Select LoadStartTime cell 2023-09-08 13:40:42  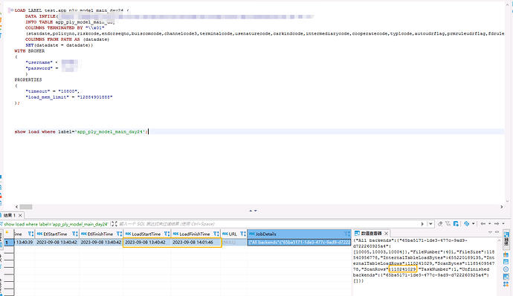coord(147,242)
